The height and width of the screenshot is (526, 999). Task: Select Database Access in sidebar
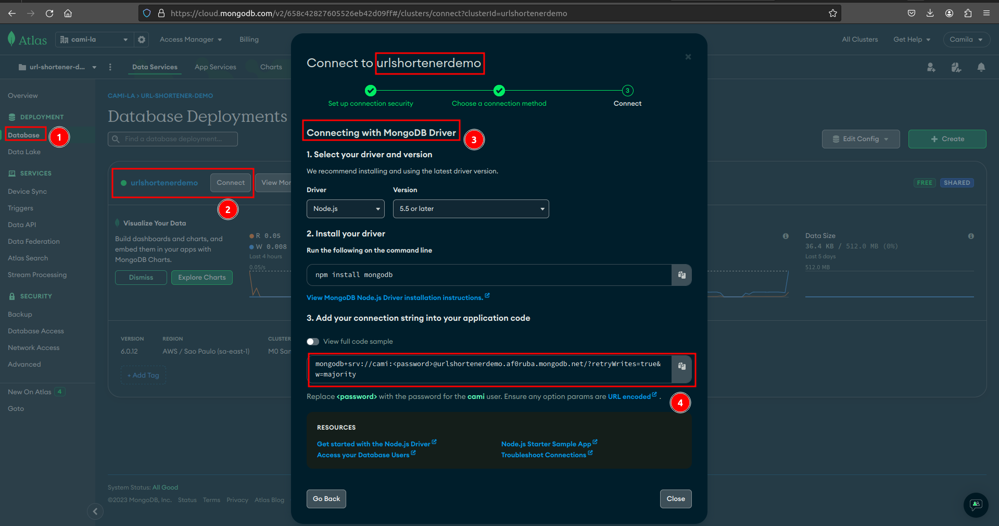(x=36, y=331)
